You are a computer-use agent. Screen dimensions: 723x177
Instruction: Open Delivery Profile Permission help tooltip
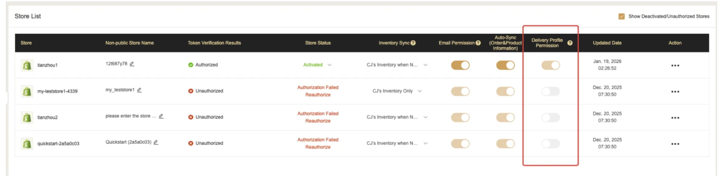click(x=570, y=43)
